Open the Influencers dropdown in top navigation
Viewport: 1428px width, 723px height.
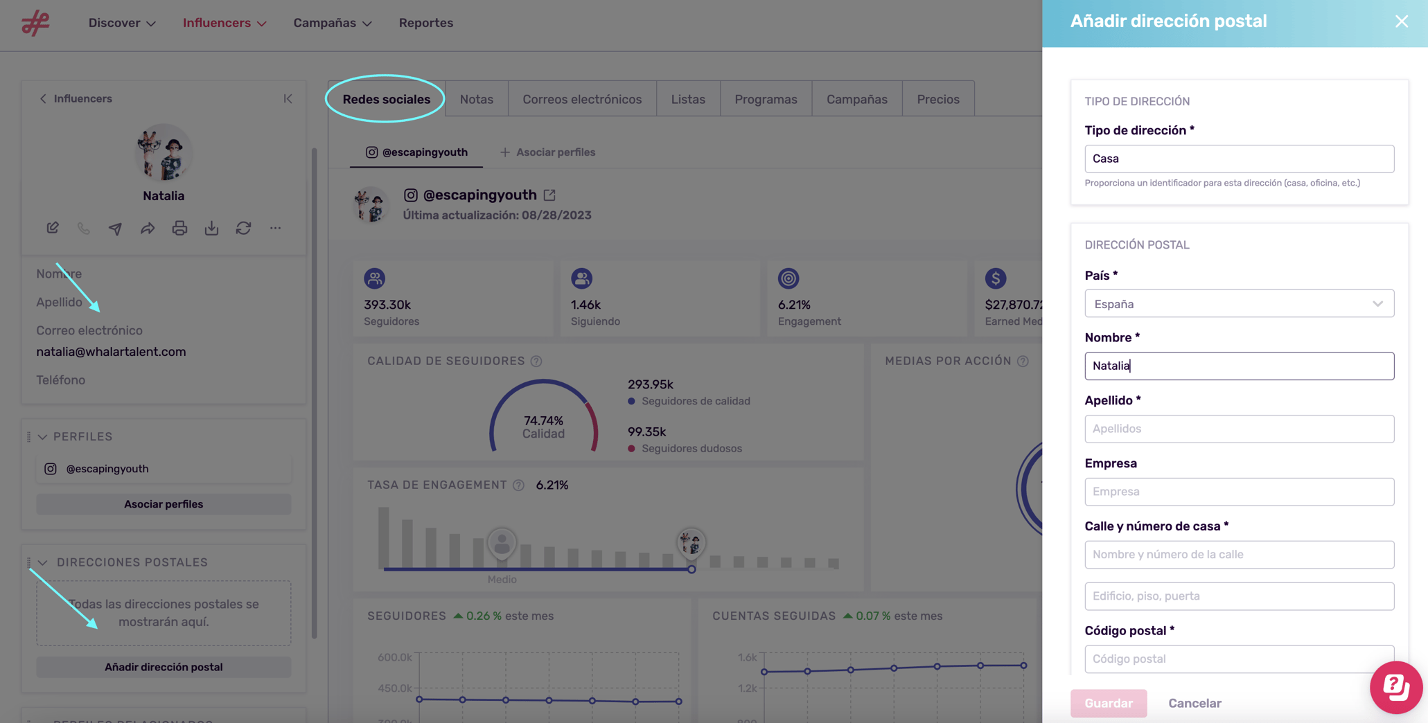pos(224,23)
